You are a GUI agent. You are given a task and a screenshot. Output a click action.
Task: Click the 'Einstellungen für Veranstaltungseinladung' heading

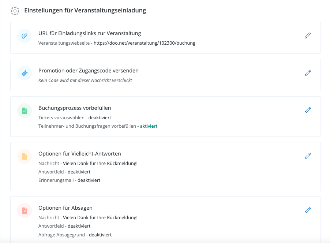[x=85, y=10]
